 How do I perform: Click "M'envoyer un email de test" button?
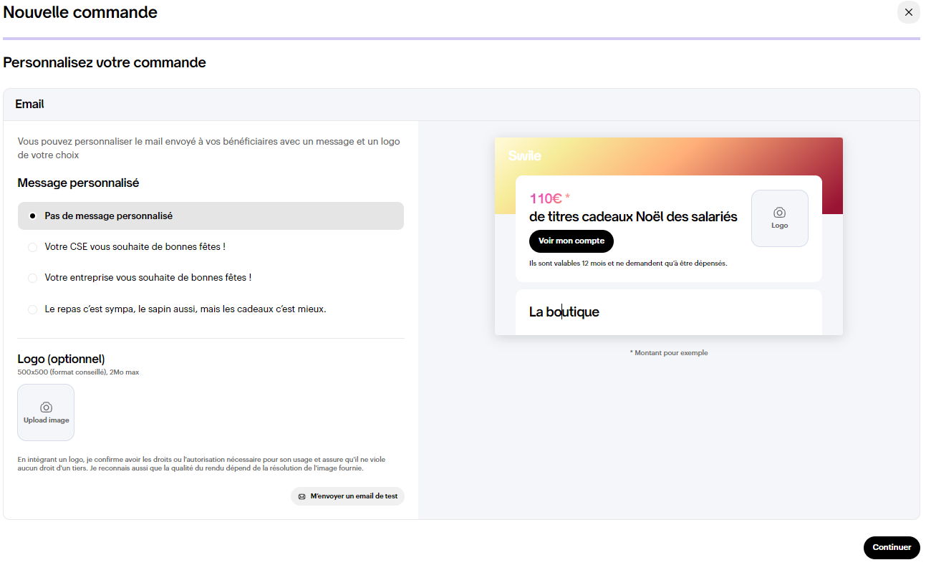(348, 496)
